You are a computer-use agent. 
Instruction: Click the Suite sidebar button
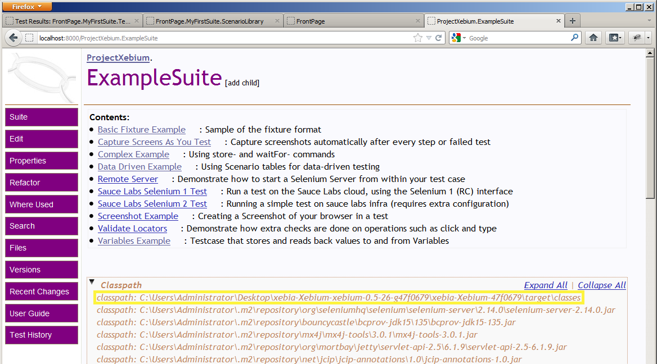tap(42, 117)
